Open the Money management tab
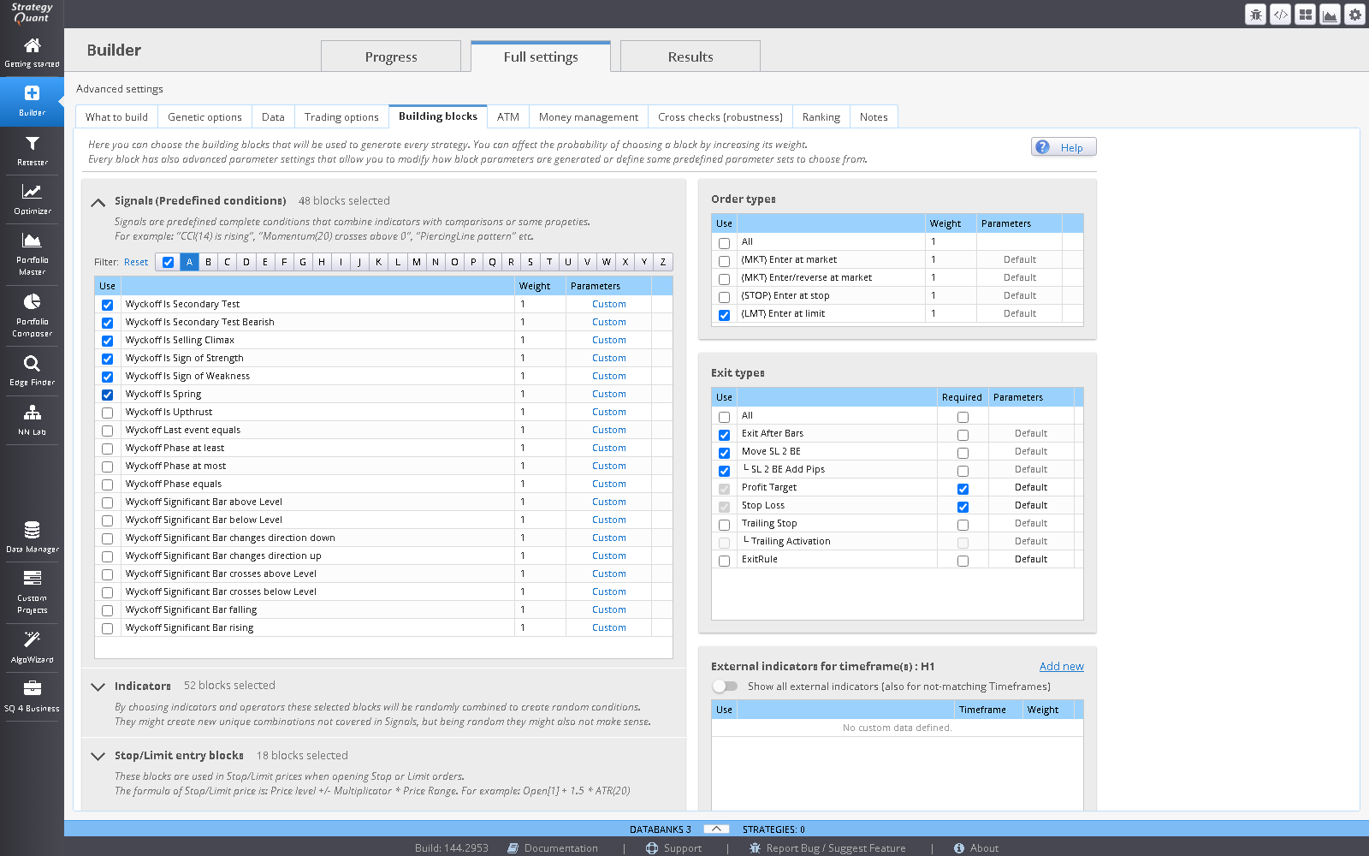This screenshot has width=1369, height=856. coord(589,117)
